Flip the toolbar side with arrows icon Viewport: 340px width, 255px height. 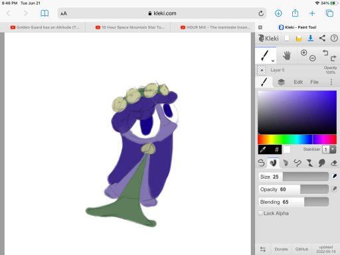(x=263, y=249)
